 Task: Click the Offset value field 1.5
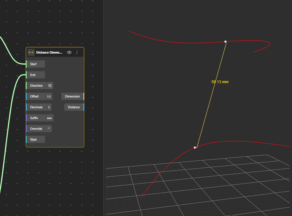pyautogui.click(x=49, y=96)
